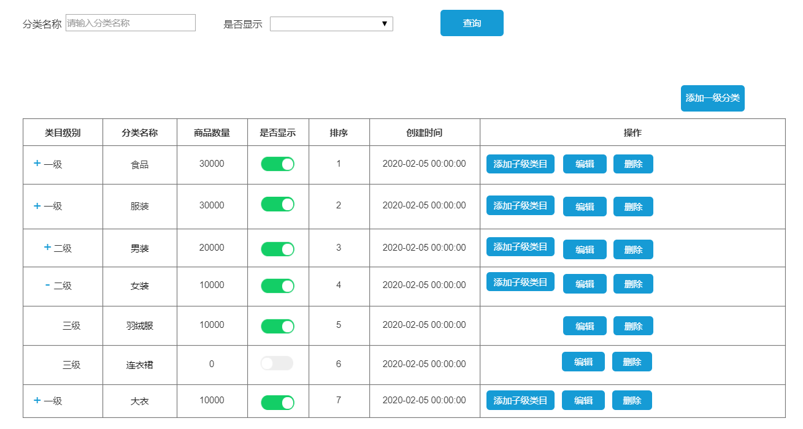Enable display switch for 连衣裙
Viewport: 803px width, 429px height.
(277, 363)
